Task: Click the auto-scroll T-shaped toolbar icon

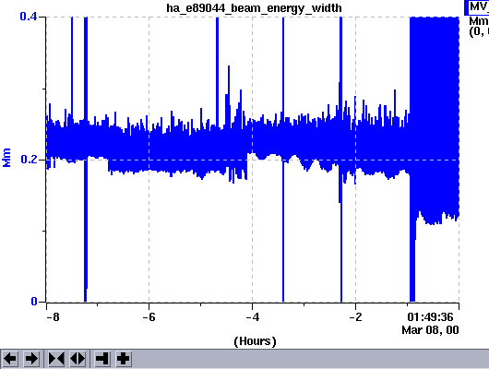Action: coord(102,359)
